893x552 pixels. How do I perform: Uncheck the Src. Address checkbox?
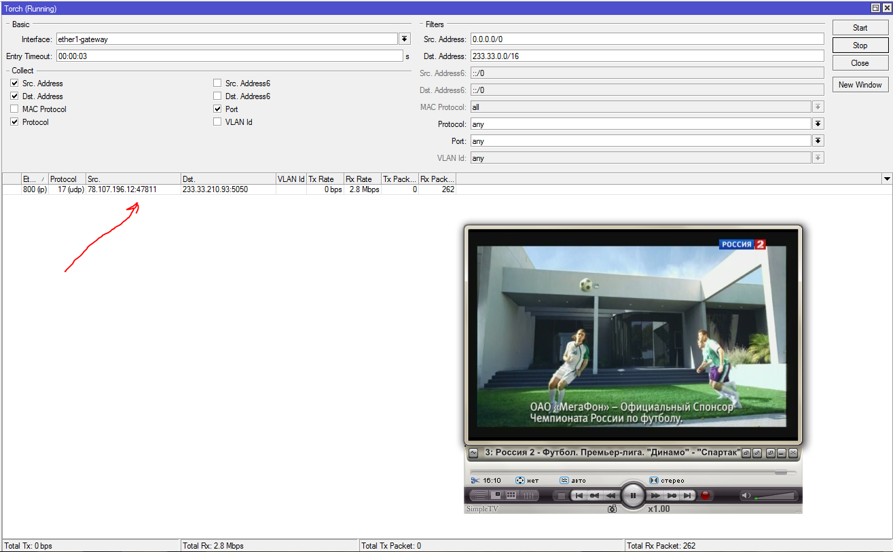(x=14, y=83)
